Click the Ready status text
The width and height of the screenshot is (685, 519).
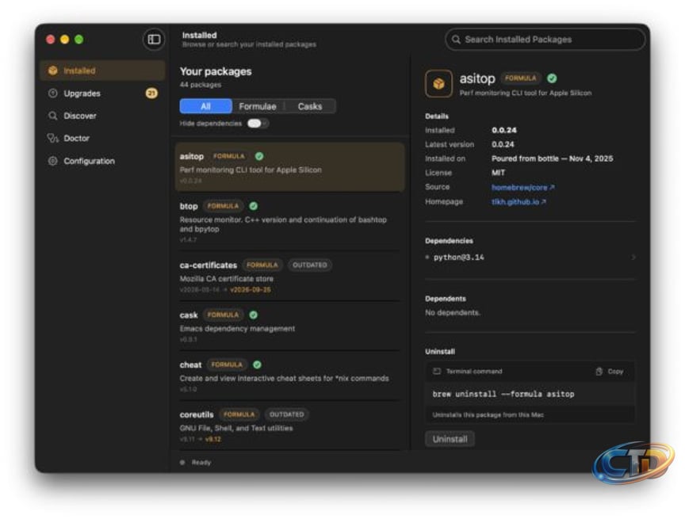point(201,462)
